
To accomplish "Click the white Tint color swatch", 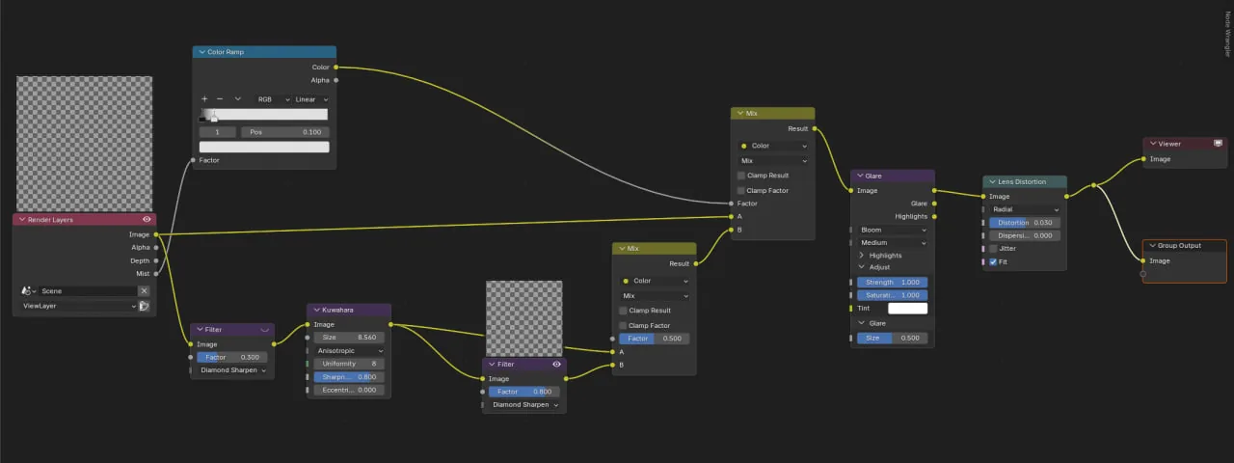I will pos(907,309).
